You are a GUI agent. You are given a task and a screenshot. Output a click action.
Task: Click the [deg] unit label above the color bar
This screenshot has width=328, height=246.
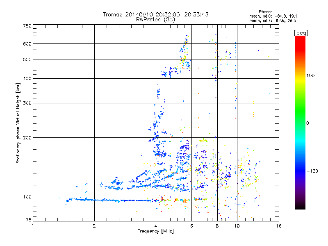coord(301,33)
